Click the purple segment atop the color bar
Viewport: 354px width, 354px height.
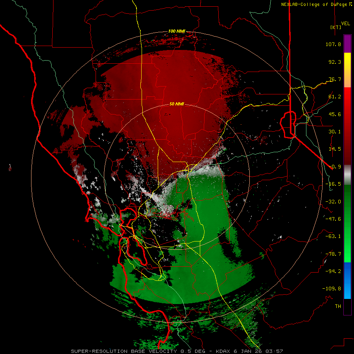point(347,44)
